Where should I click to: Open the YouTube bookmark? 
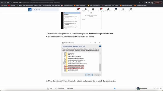tap(11, 6)
